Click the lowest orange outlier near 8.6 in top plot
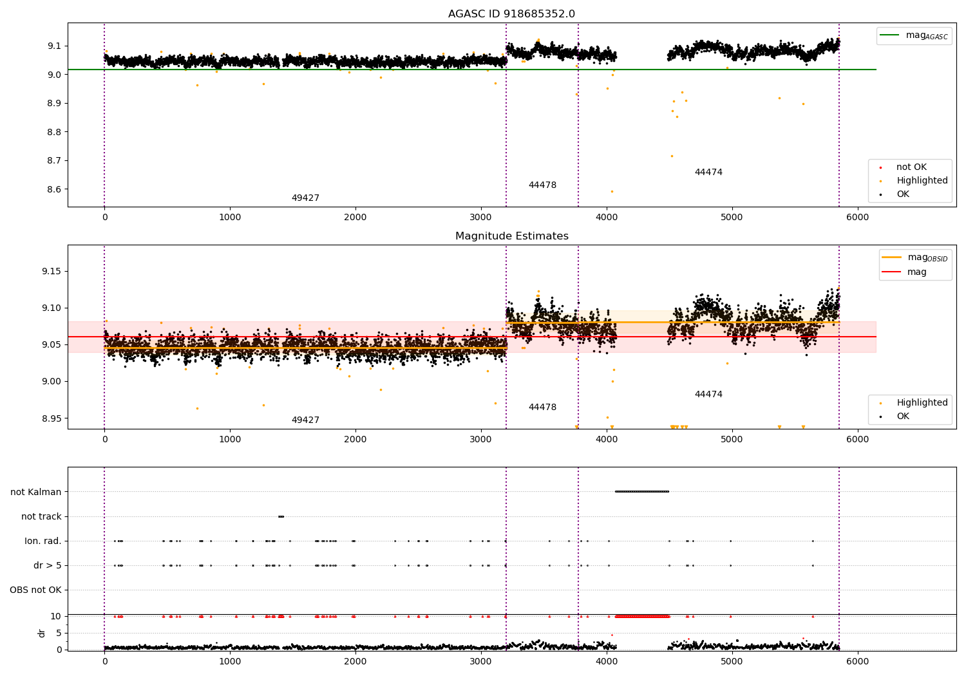Image resolution: width=966 pixels, height=676 pixels. coord(612,191)
